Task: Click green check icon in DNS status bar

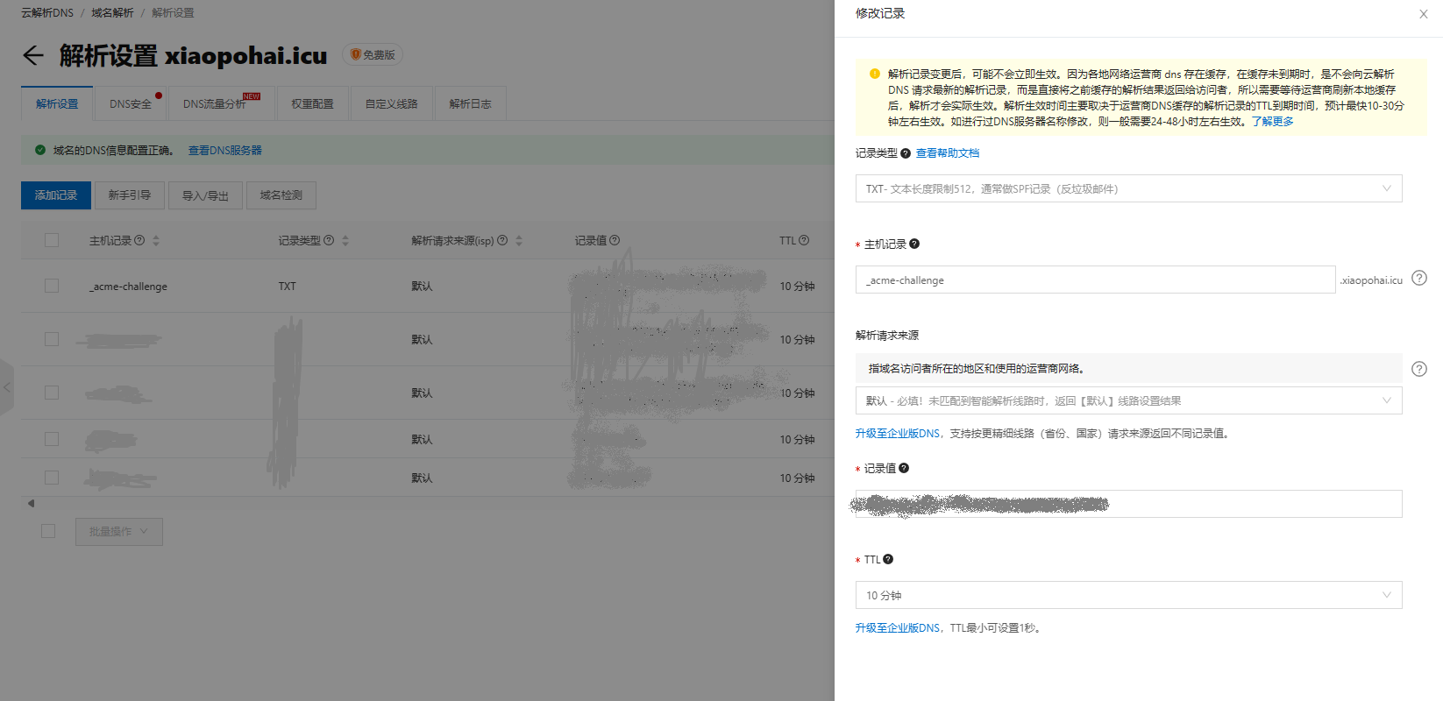Action: [x=40, y=150]
